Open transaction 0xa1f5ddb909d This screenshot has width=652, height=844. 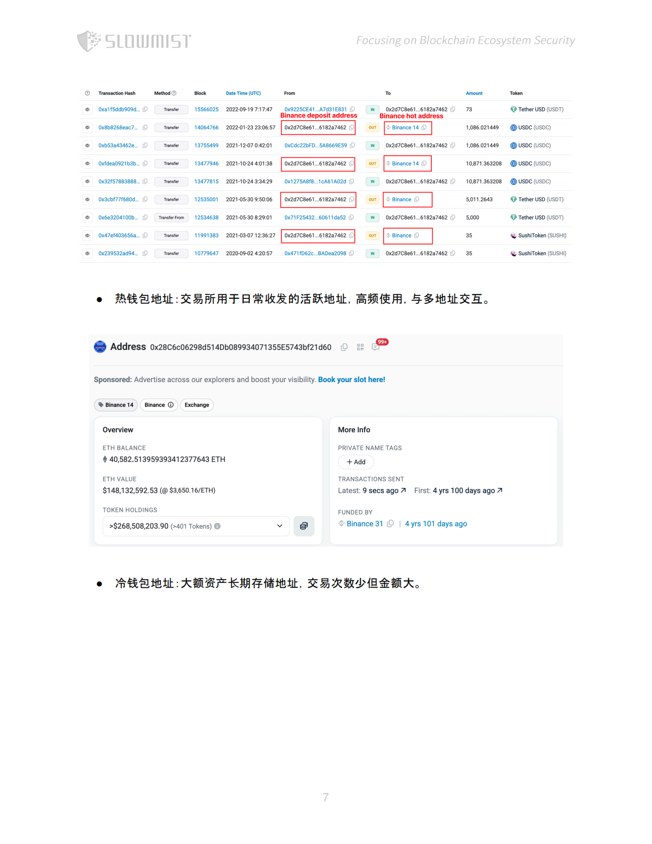(119, 109)
